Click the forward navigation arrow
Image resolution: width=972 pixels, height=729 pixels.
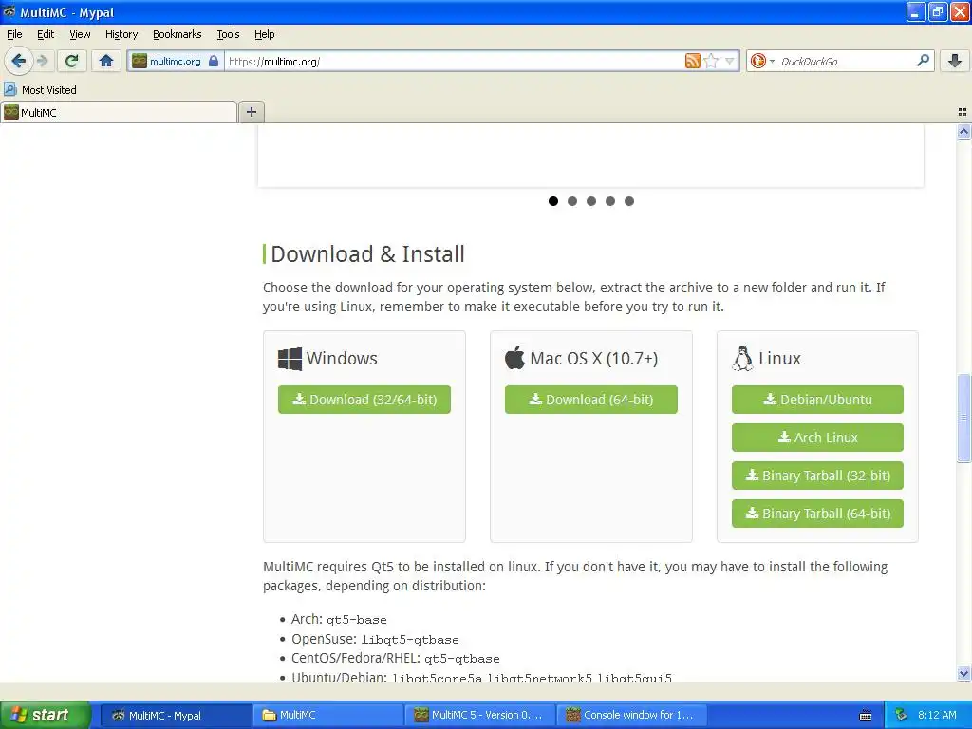coord(42,61)
